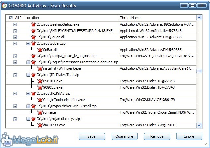Uncheck checkbox for C:\virus\SoBar.dll
210x148 pixels.
click(x=15, y=37)
